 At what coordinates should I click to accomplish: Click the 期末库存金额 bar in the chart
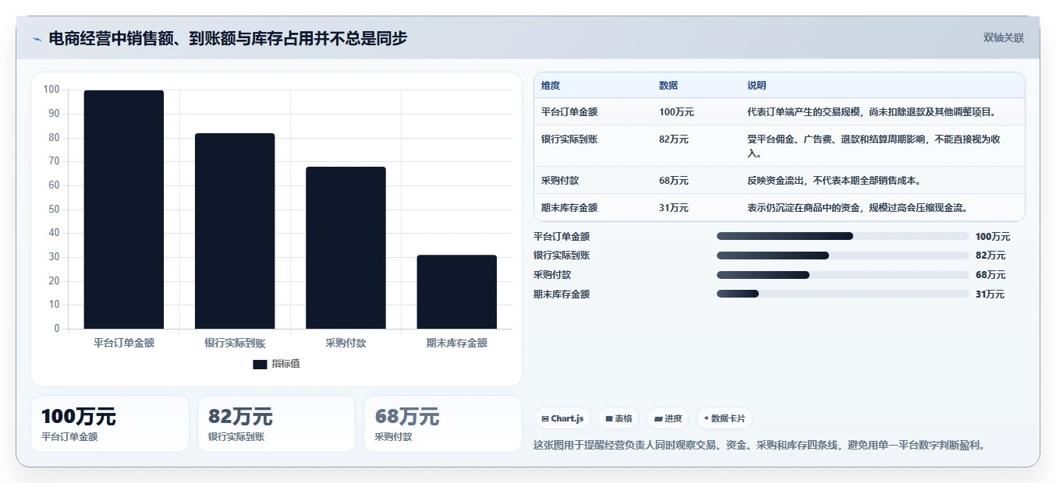[x=456, y=292]
